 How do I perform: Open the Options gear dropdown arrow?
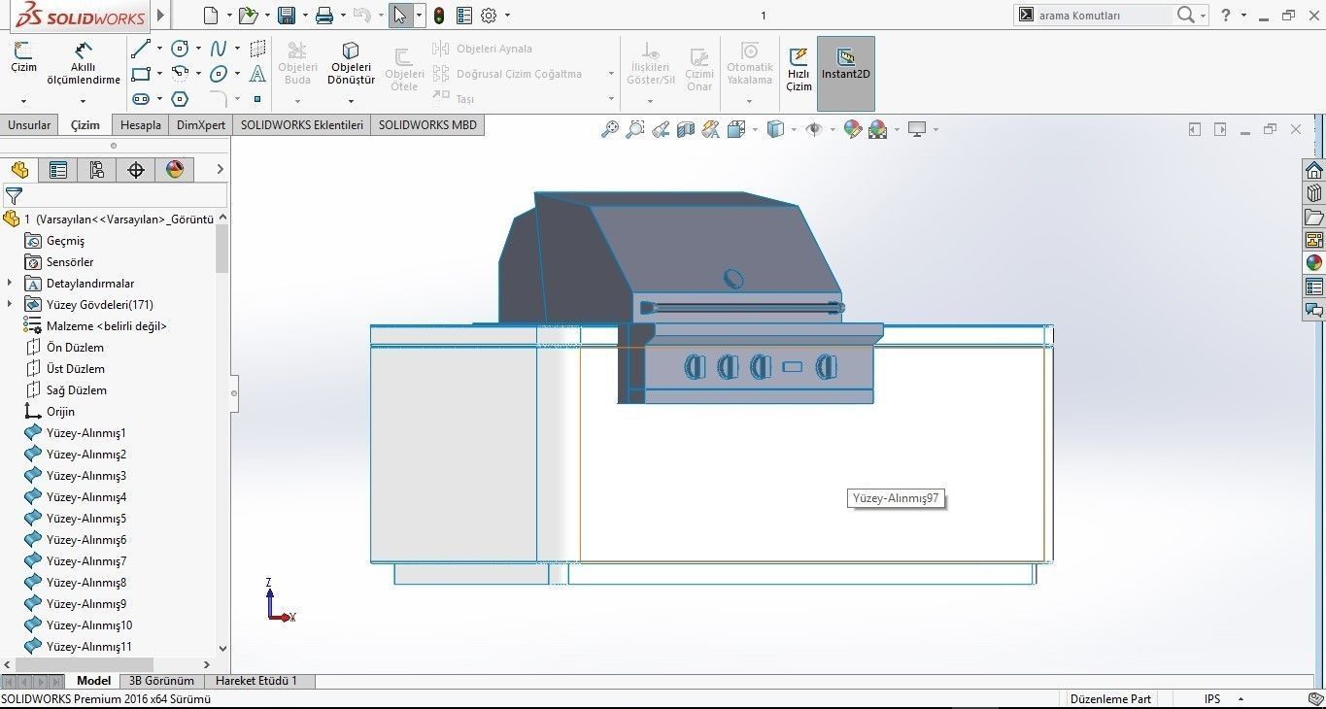point(507,16)
